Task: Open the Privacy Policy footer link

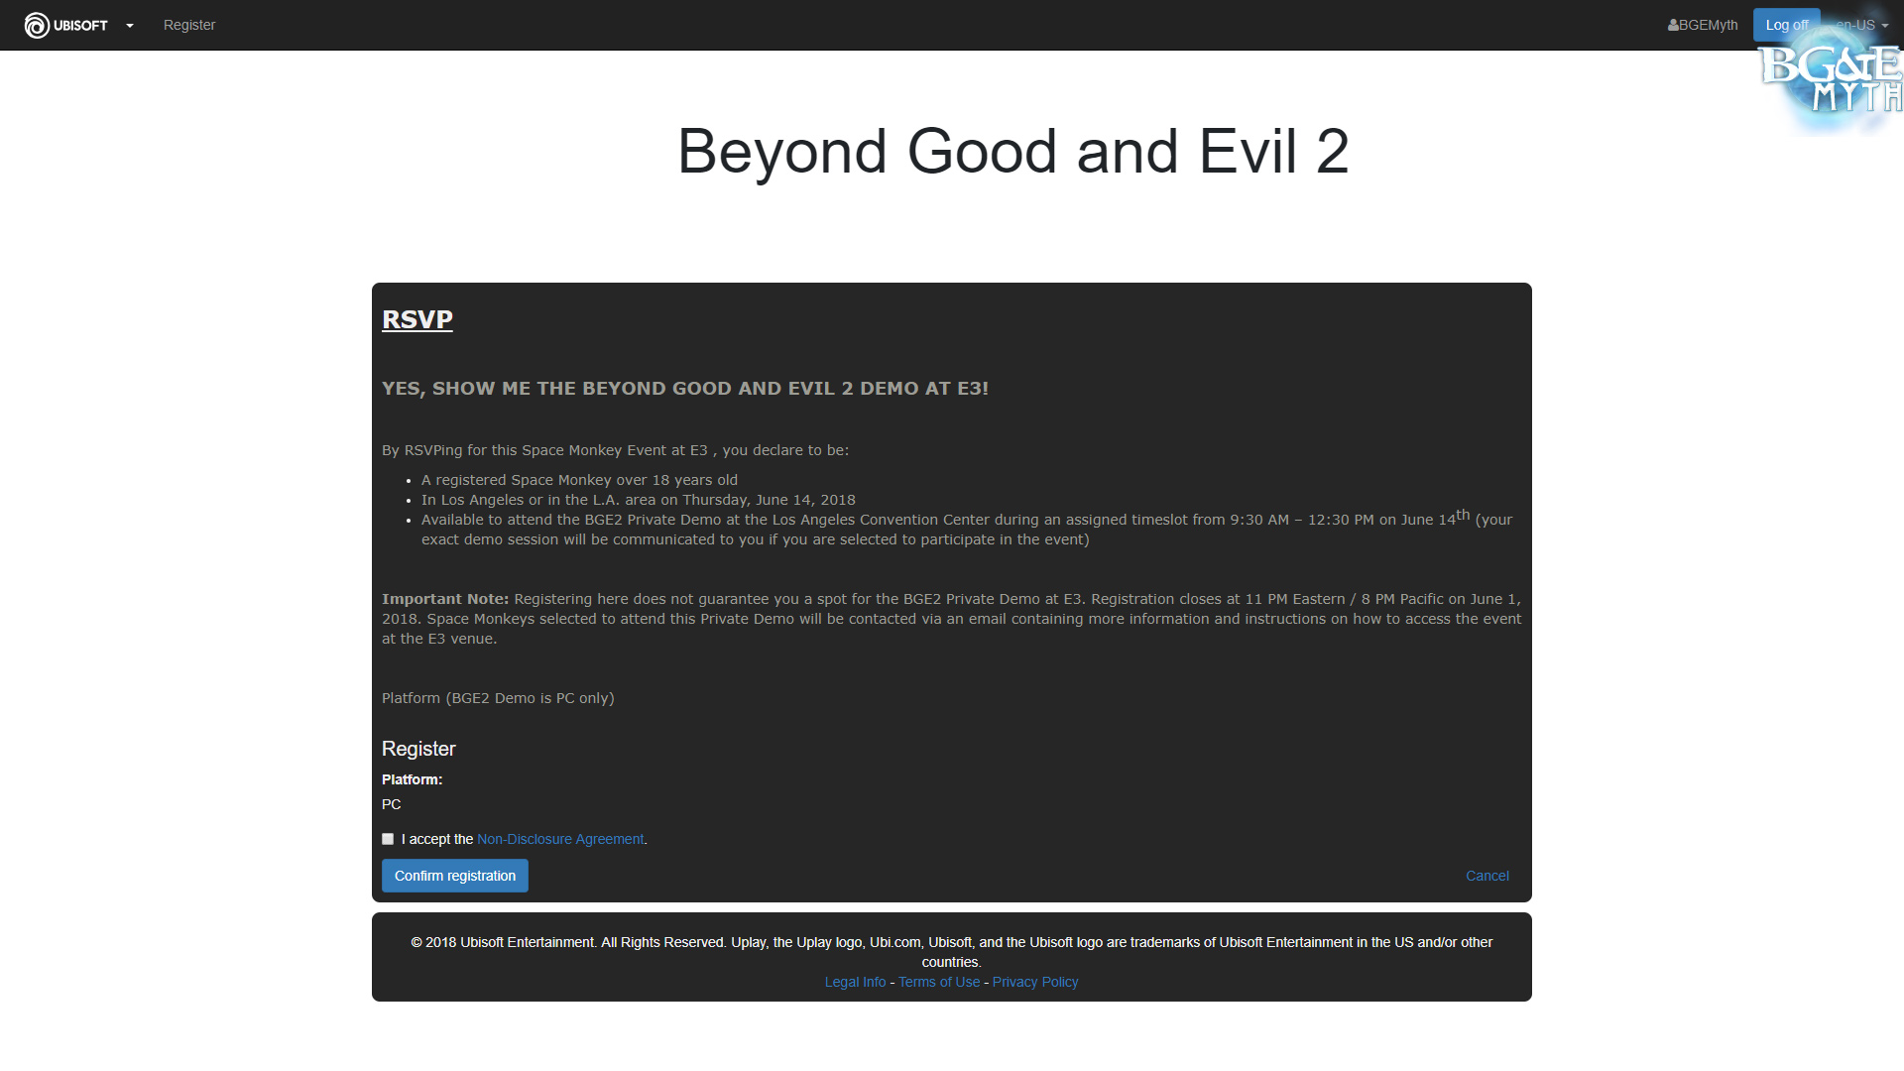Action: pyautogui.click(x=1035, y=982)
